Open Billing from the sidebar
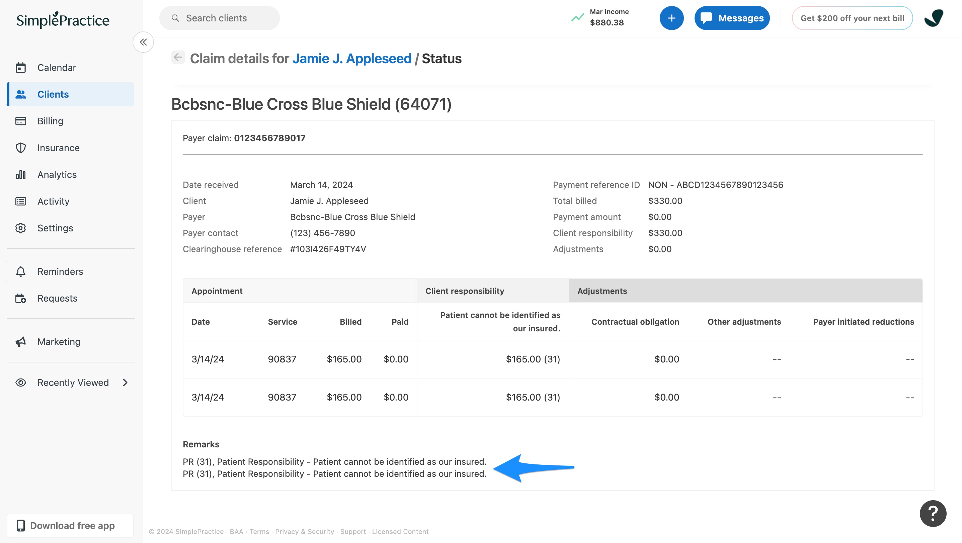This screenshot has width=962, height=543. pyautogui.click(x=50, y=121)
